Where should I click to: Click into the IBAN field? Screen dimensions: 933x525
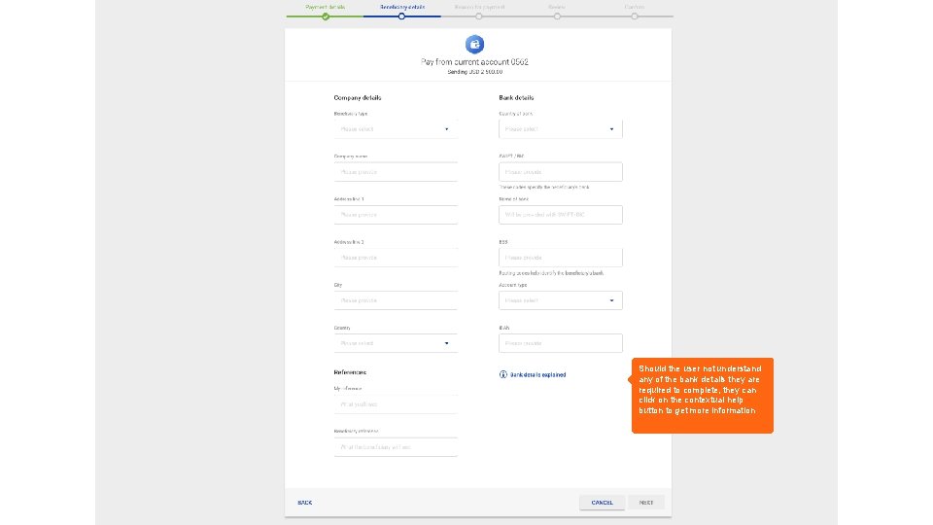click(x=561, y=343)
